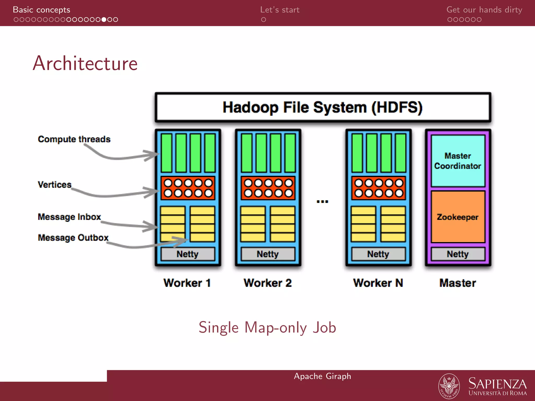Jump to the Let's start section
The width and height of the screenshot is (535, 401).
point(280,10)
